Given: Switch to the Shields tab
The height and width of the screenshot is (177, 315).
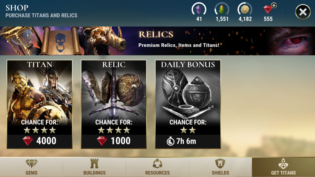Looking at the screenshot, I should (x=220, y=167).
